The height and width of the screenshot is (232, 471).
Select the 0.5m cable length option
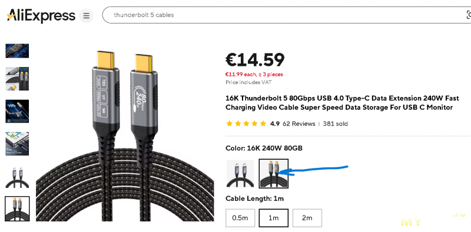[x=240, y=218]
